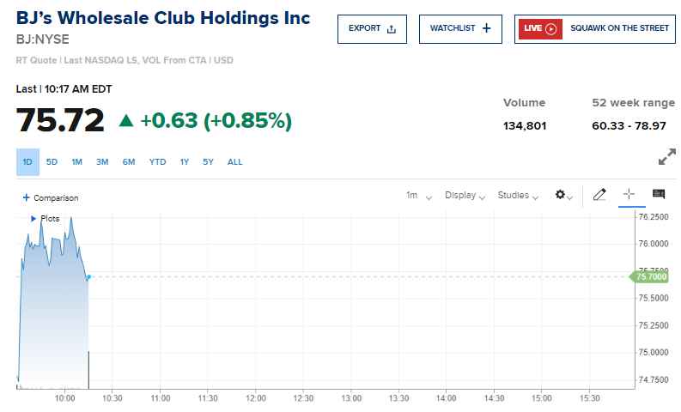The height and width of the screenshot is (412, 681).
Task: Open chart settings gear menu
Action: (562, 195)
